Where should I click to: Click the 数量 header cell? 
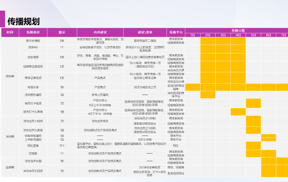point(62,32)
